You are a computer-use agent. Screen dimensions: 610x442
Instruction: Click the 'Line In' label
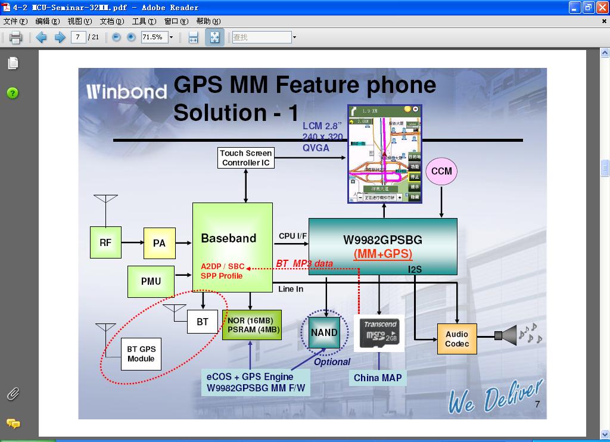click(291, 289)
